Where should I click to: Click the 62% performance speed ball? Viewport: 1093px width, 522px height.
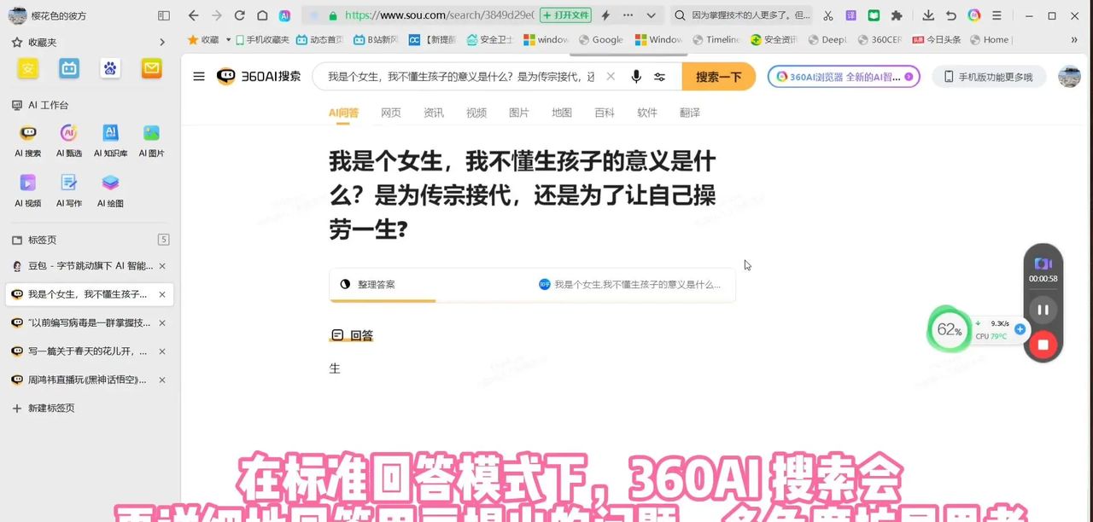pos(949,328)
